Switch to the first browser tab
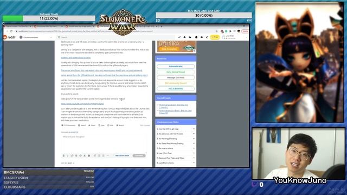The width and height of the screenshot is (347, 195). [x=18, y=27]
